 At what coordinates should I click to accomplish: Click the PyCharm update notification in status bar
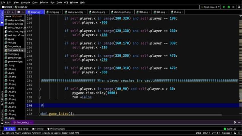42,133
